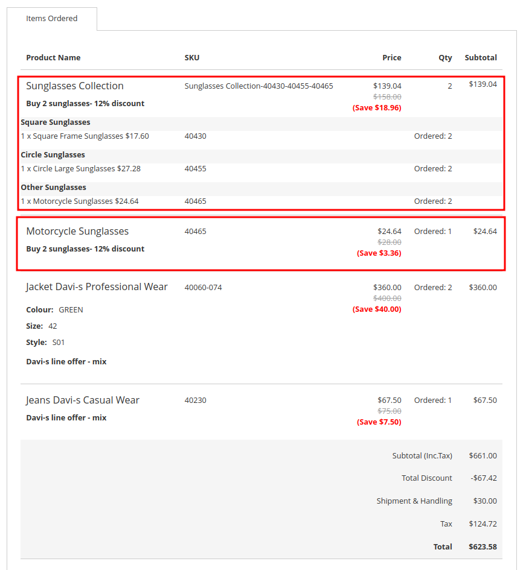The height and width of the screenshot is (570, 526).
Task: Click the Other Sunglasses group heading
Action: (x=54, y=188)
